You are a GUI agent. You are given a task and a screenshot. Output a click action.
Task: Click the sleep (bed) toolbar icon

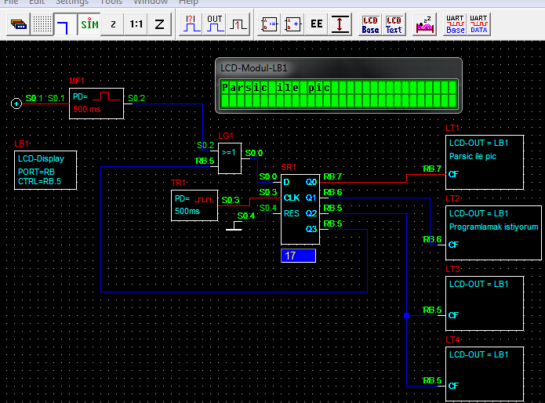(x=424, y=24)
